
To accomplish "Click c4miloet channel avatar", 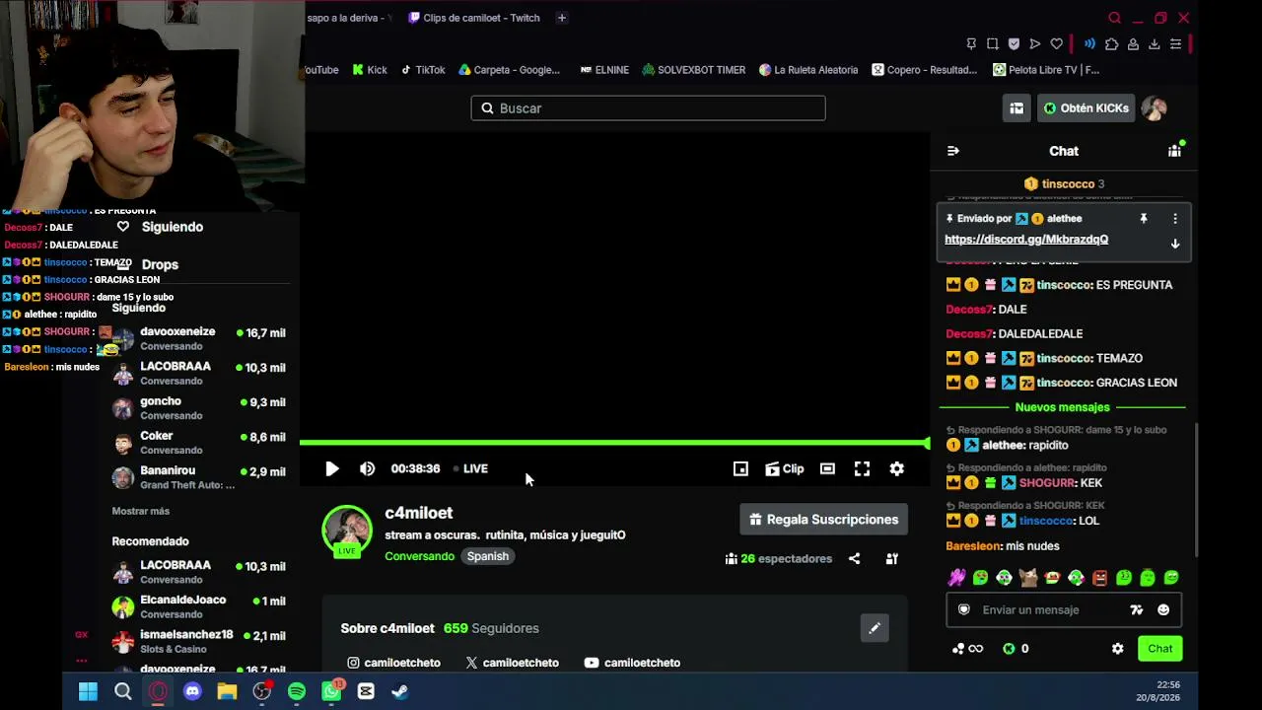I will (347, 531).
